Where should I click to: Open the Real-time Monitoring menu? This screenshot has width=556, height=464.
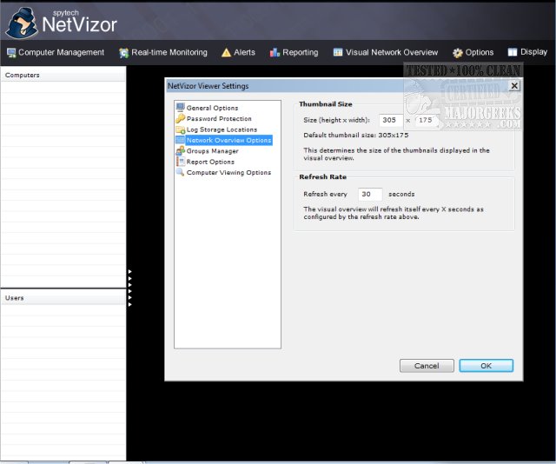[x=163, y=52]
